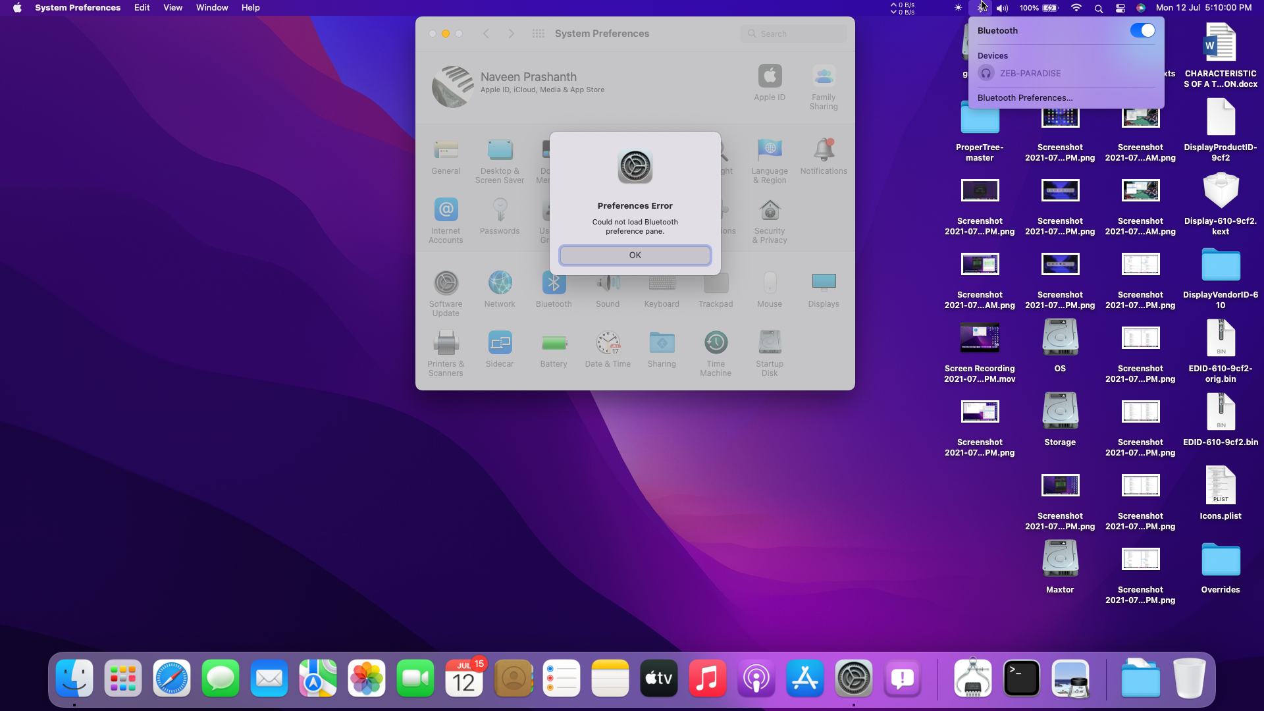The width and height of the screenshot is (1264, 711).
Task: Open the Window menu
Action: pyautogui.click(x=212, y=8)
